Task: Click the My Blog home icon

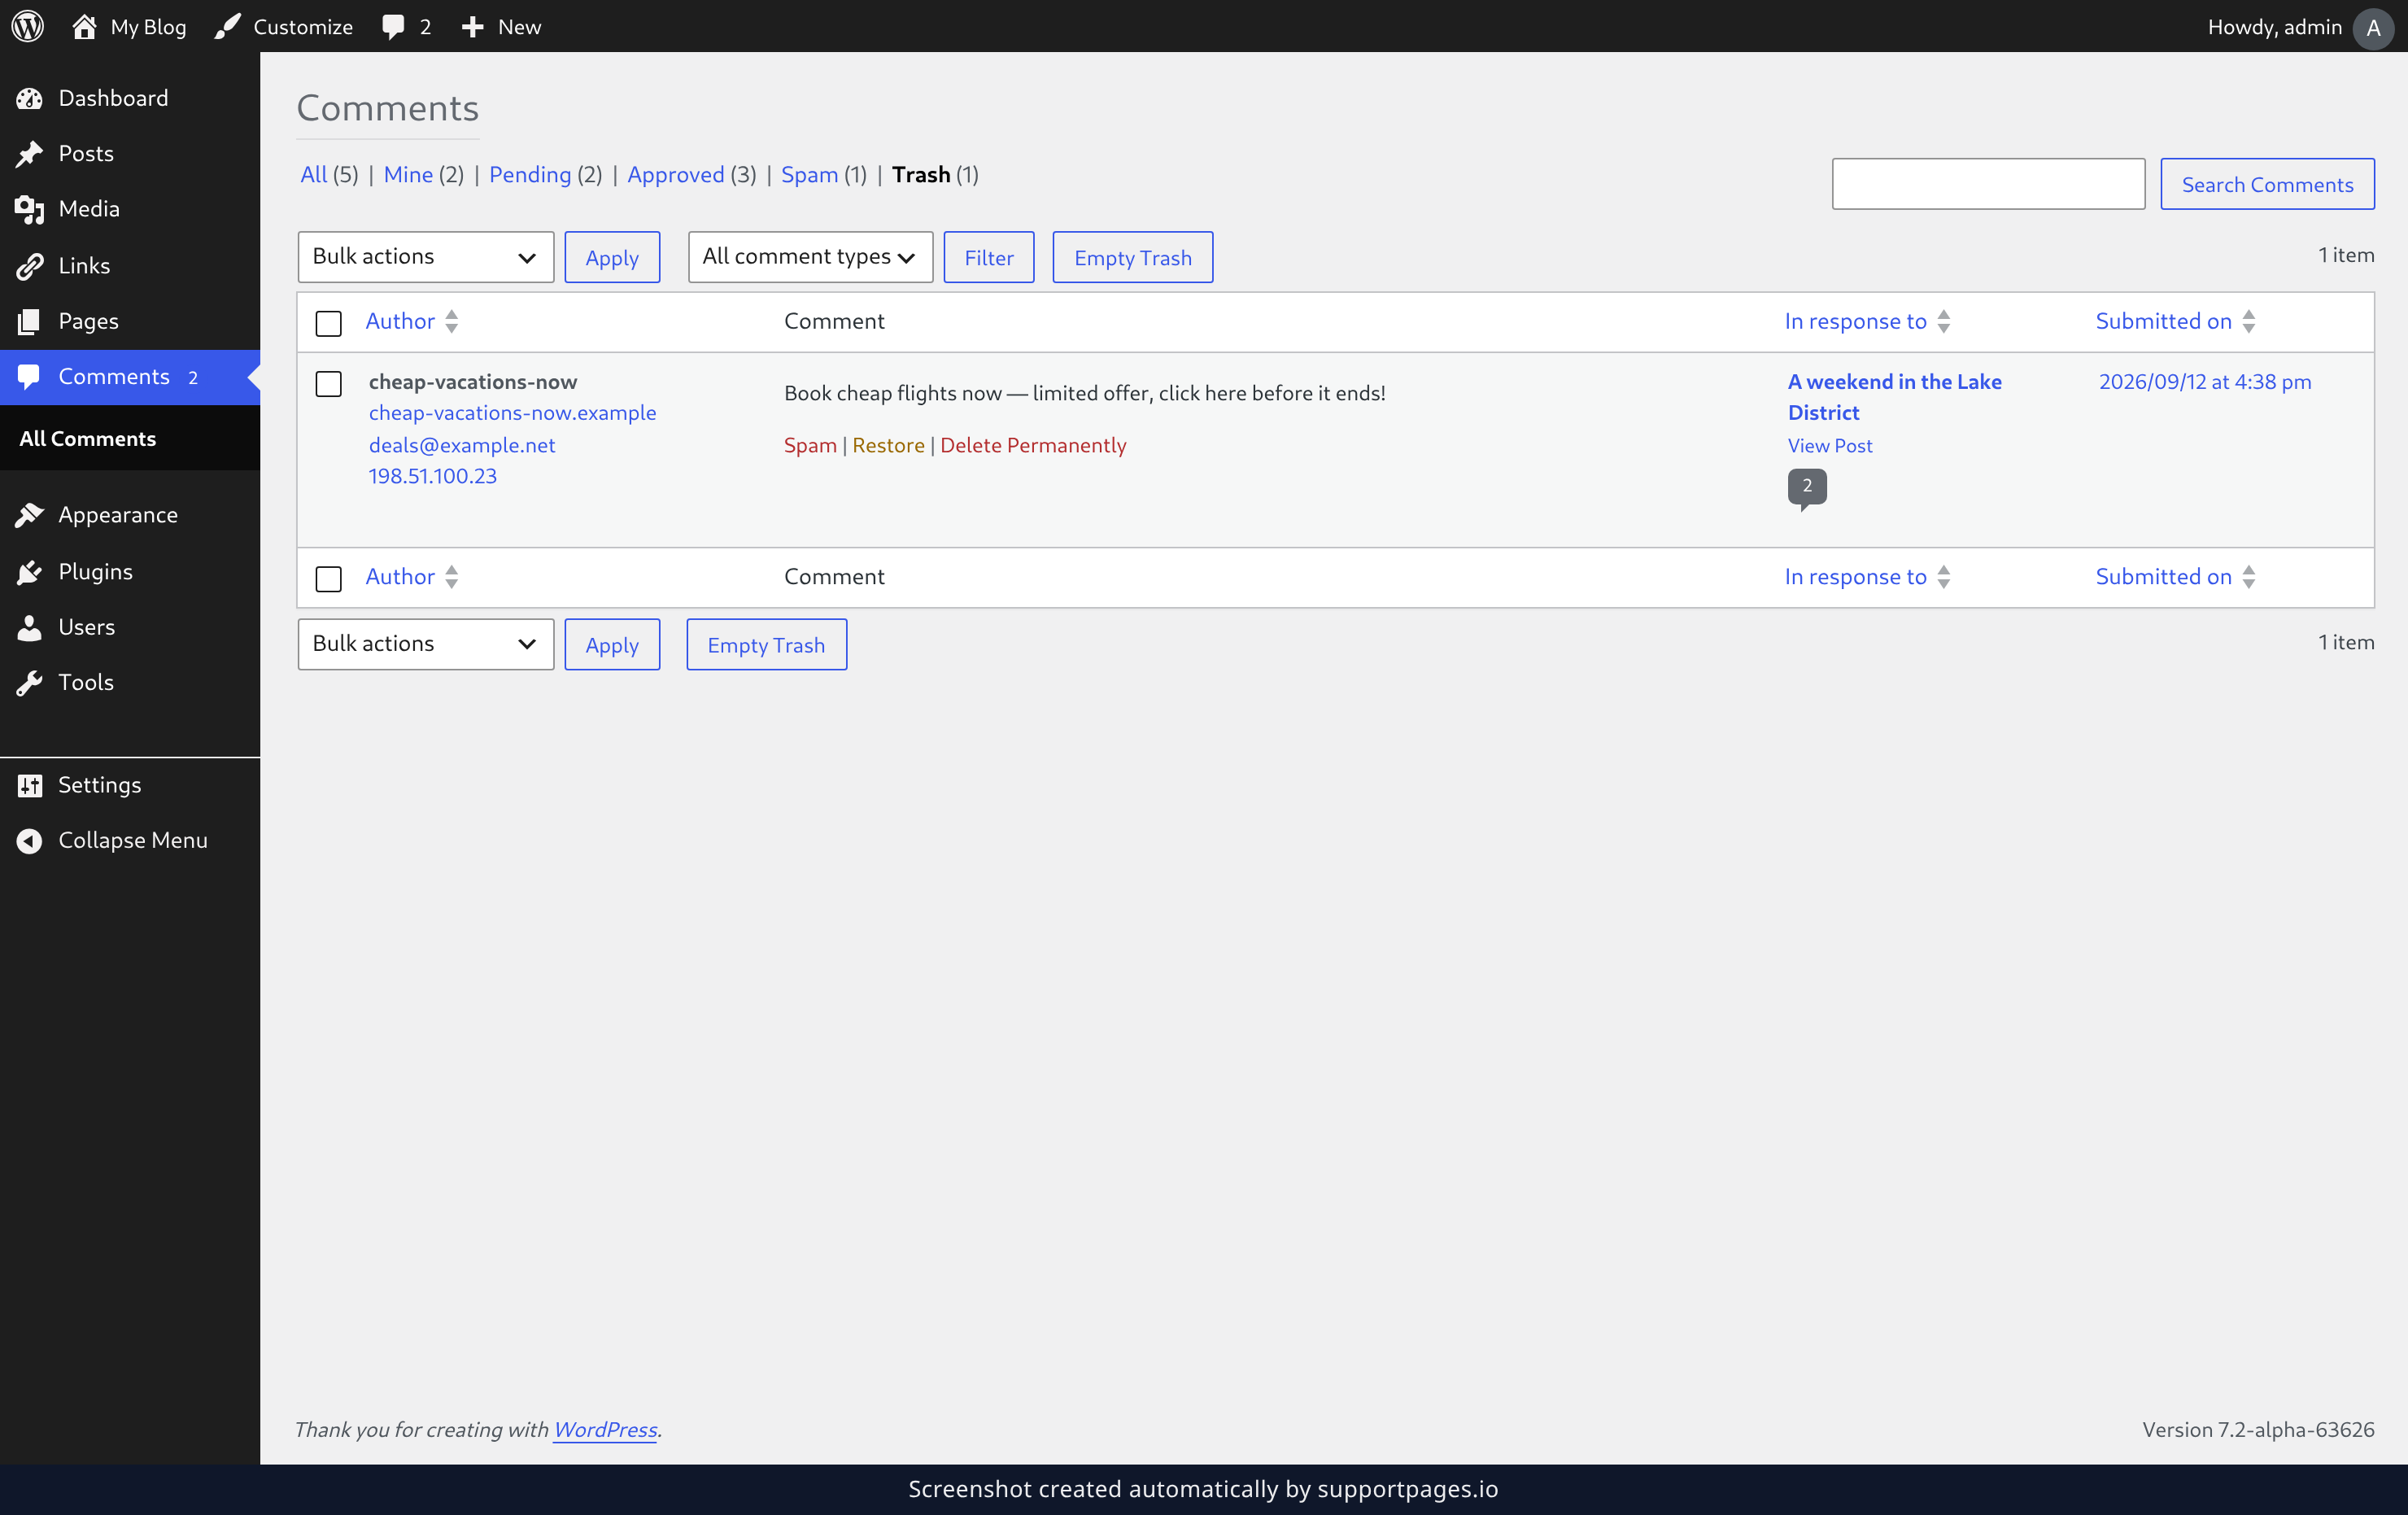Action: [x=84, y=26]
